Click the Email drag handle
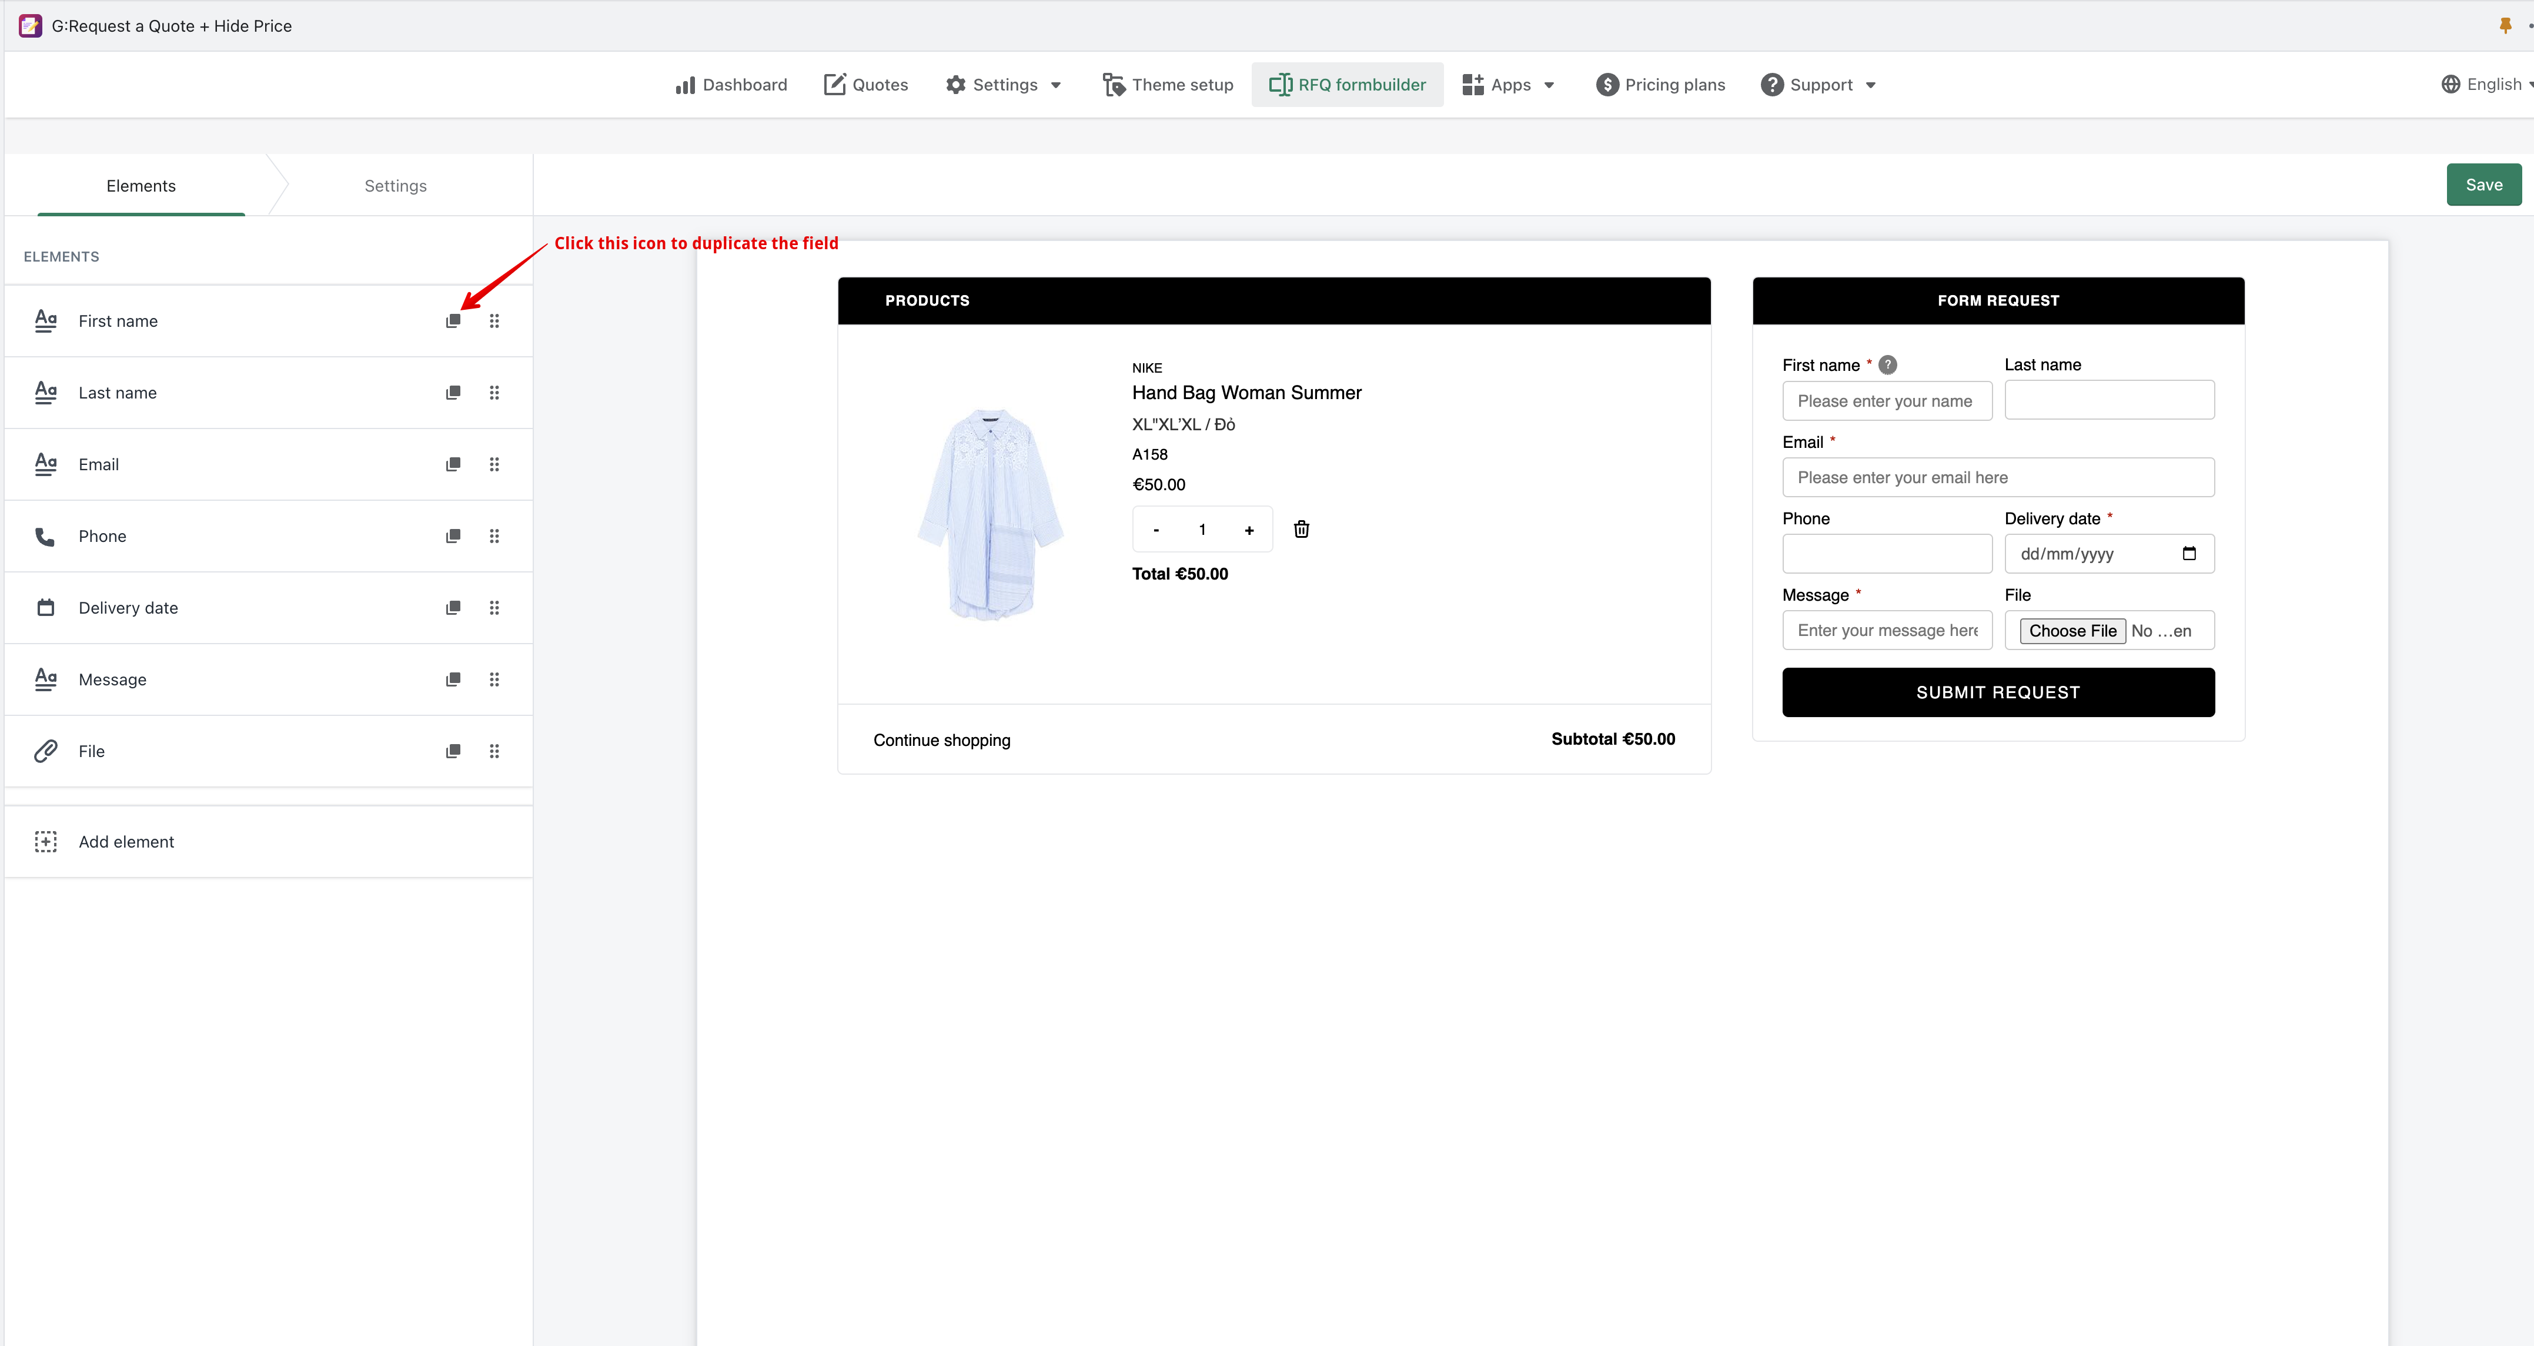Screen dimensions: 2534x1346 (x=495, y=464)
